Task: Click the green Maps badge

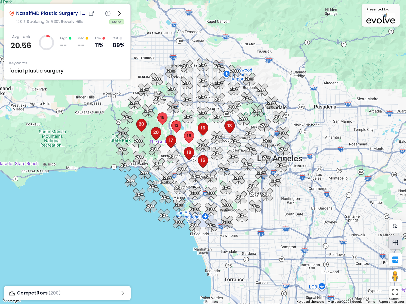Action: click(x=117, y=22)
